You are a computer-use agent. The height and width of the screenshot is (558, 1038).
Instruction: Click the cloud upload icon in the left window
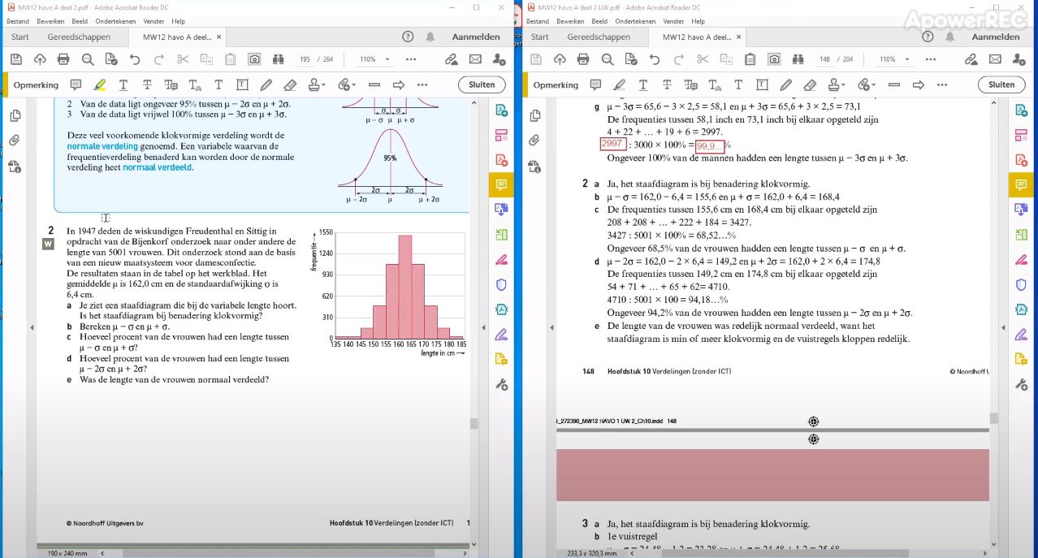(40, 59)
